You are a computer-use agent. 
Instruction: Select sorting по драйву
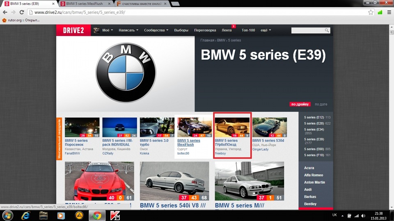pyautogui.click(x=300, y=104)
